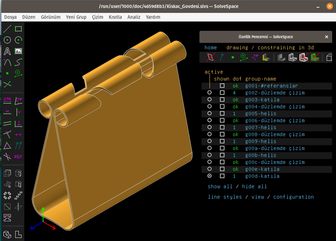Select the text tool
Screen dimensions: 336x241
[7, 51]
